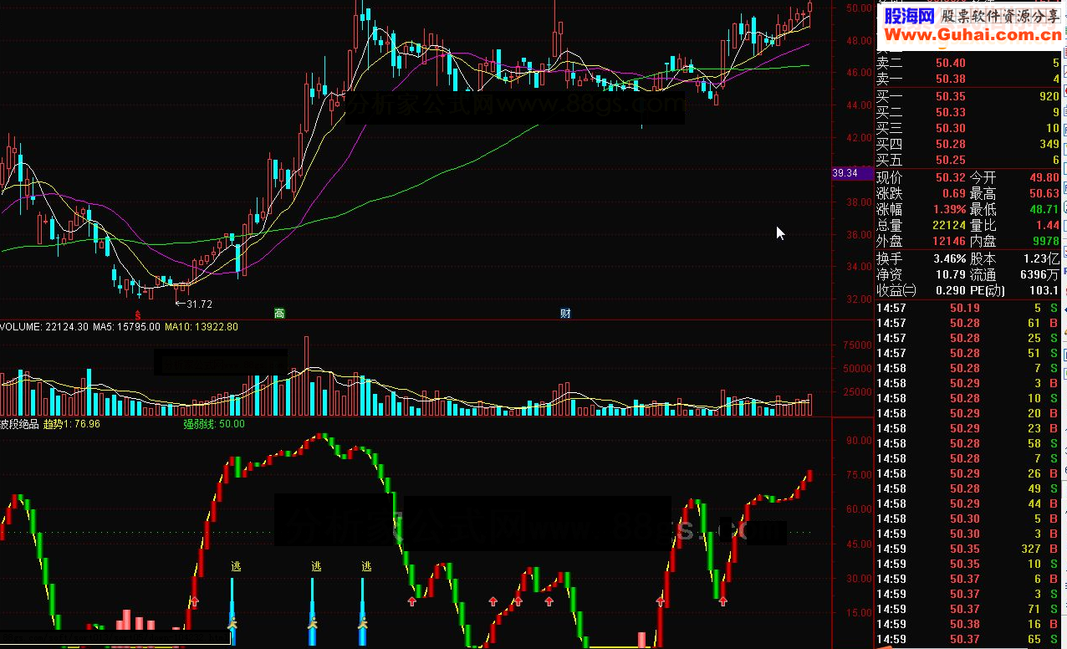
Task: Select the last tick row with volume 65
Action: point(967,639)
